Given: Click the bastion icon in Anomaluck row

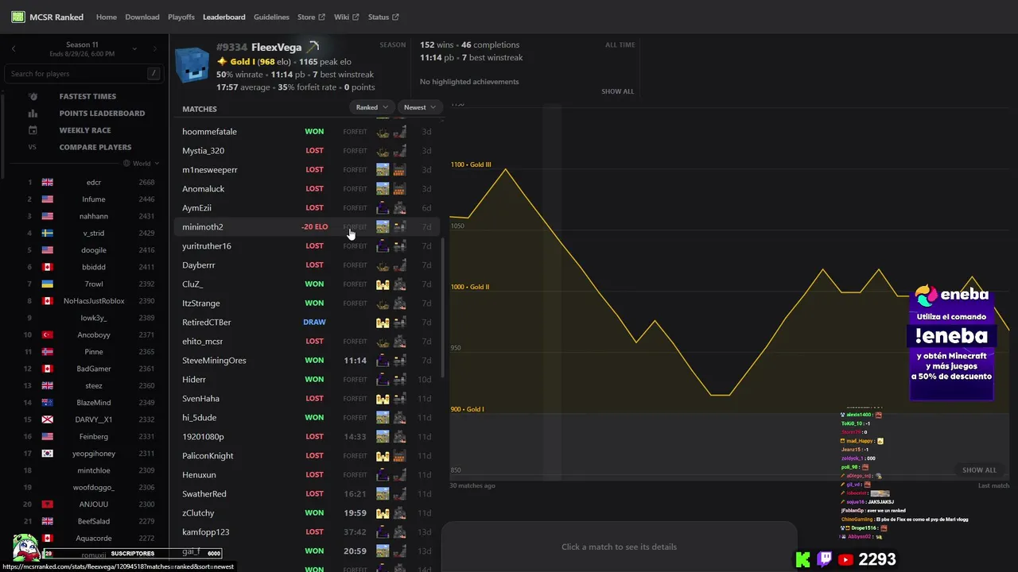Looking at the screenshot, I should [x=399, y=189].
